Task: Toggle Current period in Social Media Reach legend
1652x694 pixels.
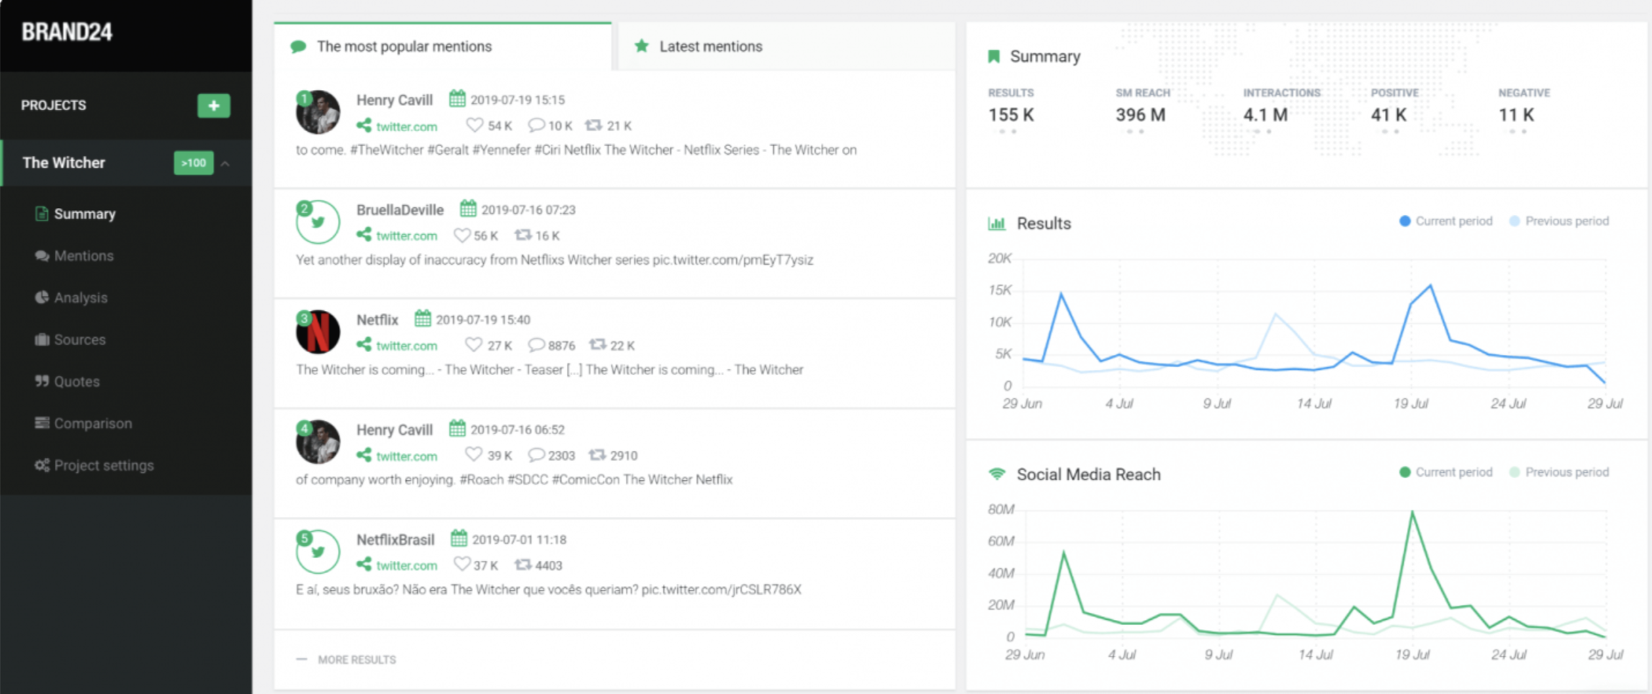Action: tap(1445, 472)
